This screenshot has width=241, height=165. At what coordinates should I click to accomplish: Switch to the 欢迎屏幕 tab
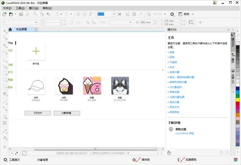pos(21,29)
